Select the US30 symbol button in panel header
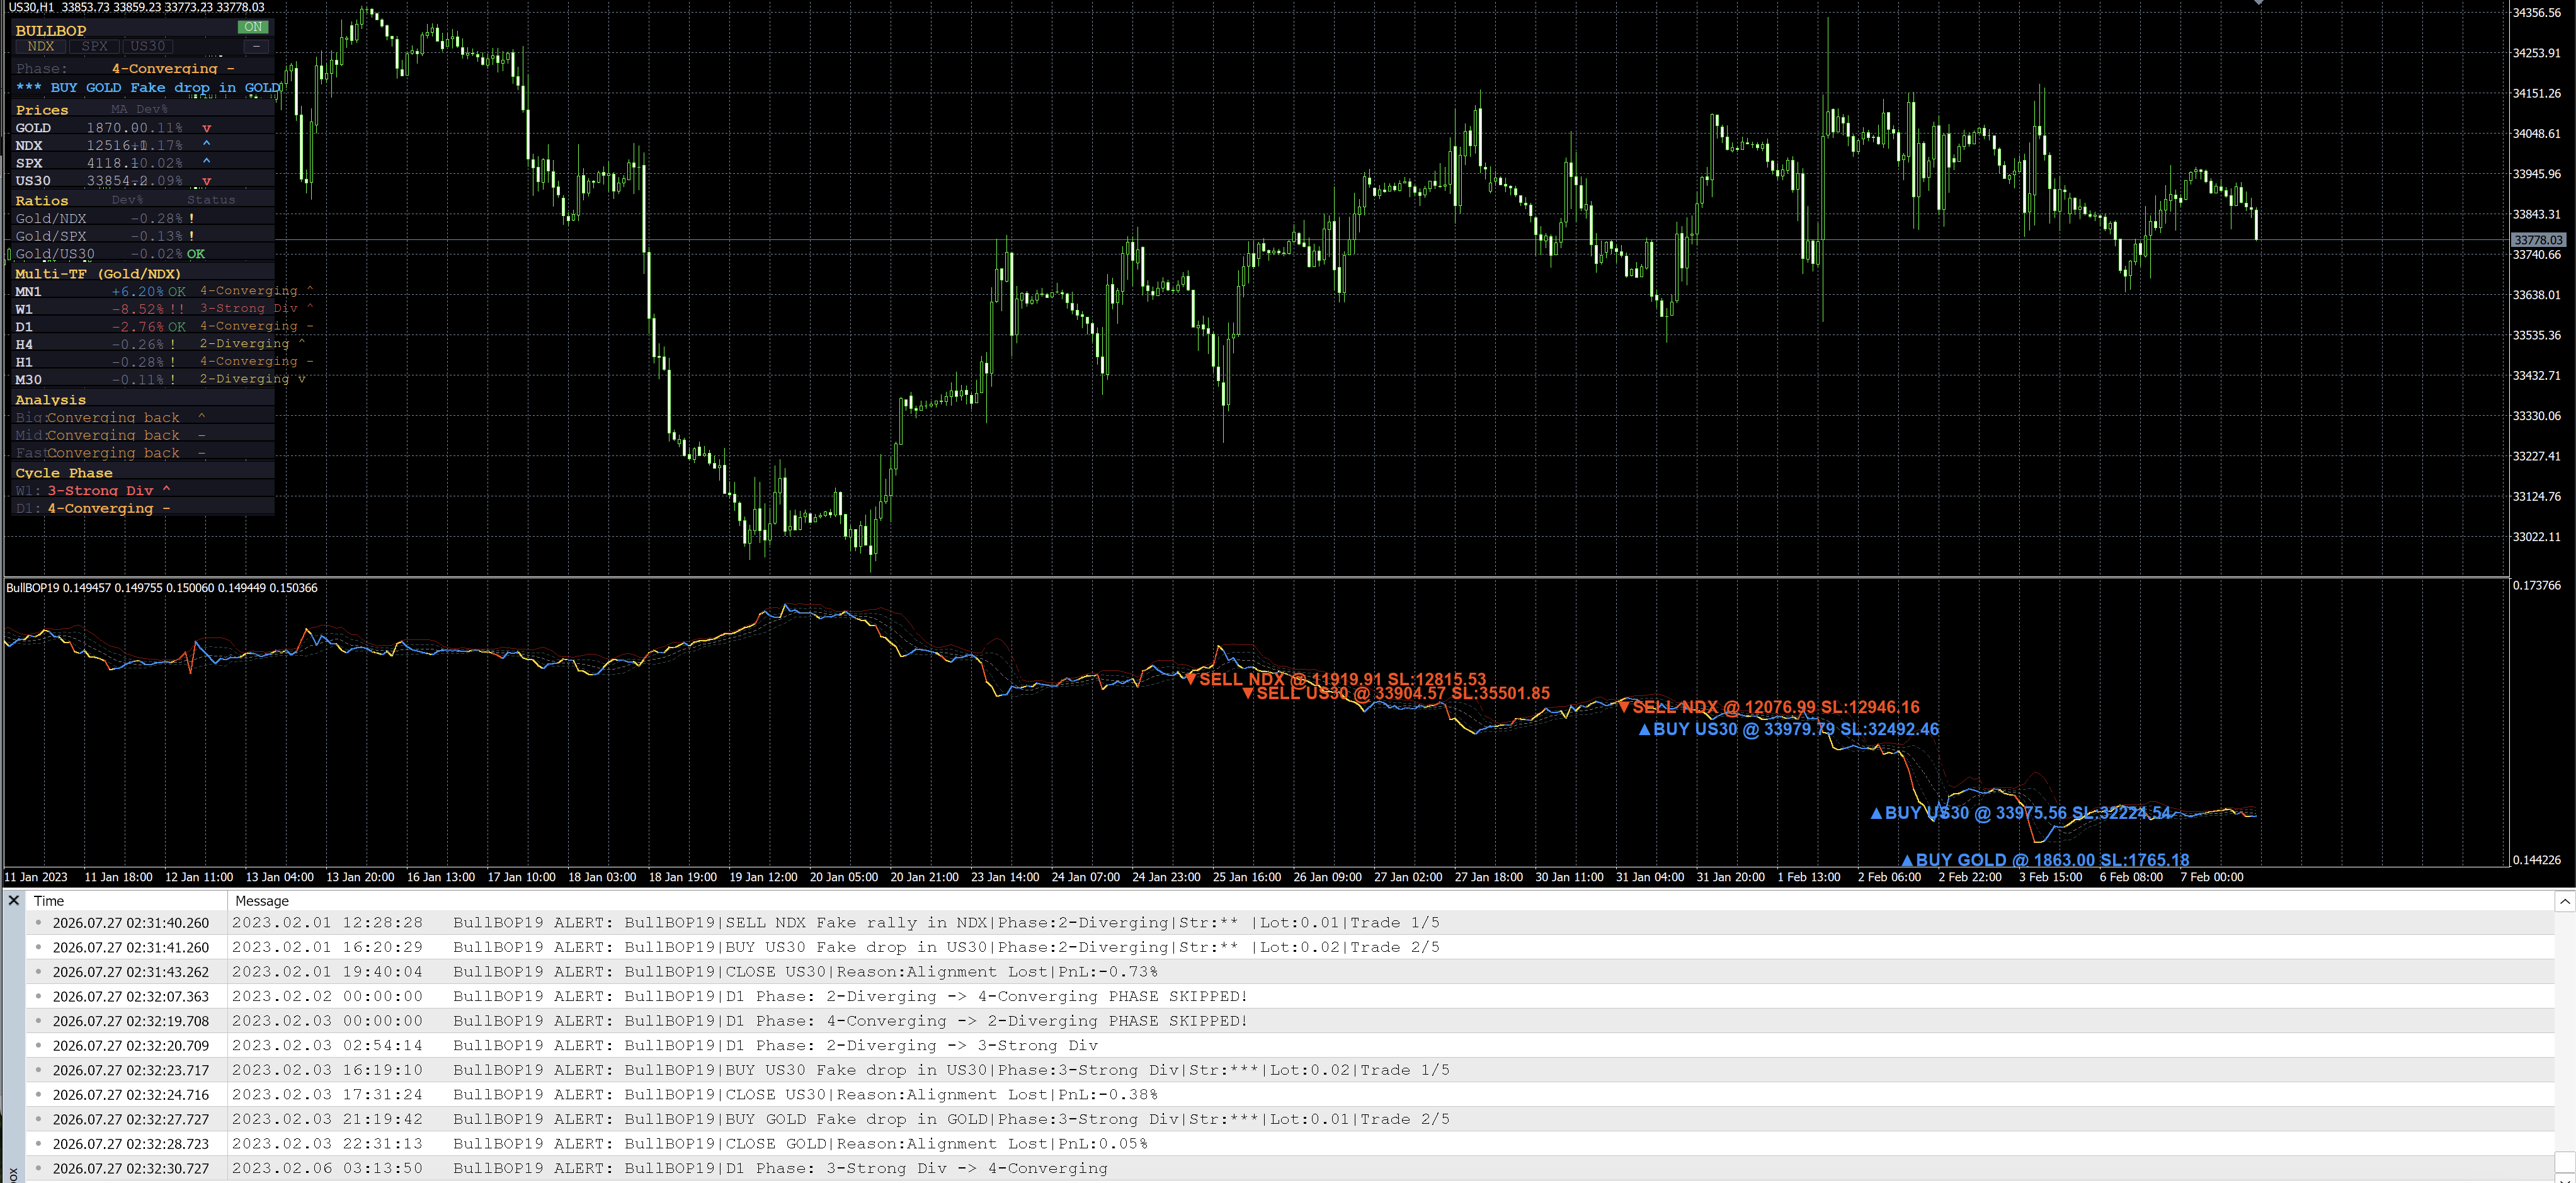Screen dimensions: 2576x1183 148,46
